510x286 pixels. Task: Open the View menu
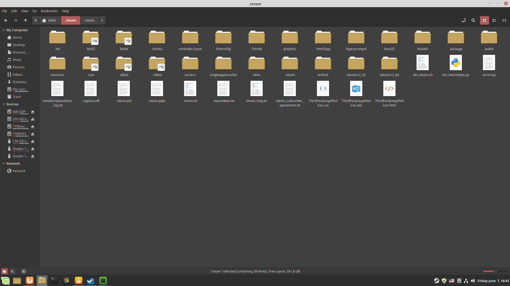pyautogui.click(x=25, y=11)
